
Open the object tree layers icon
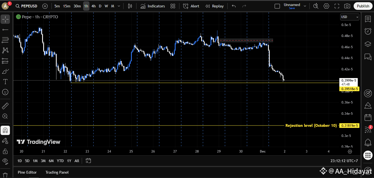pyautogui.click(x=368, y=44)
